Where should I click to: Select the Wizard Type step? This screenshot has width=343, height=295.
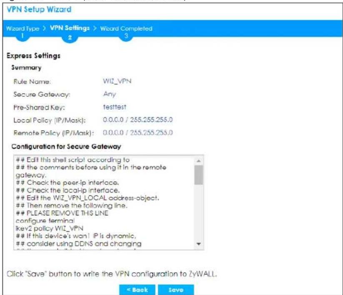[x=23, y=29]
